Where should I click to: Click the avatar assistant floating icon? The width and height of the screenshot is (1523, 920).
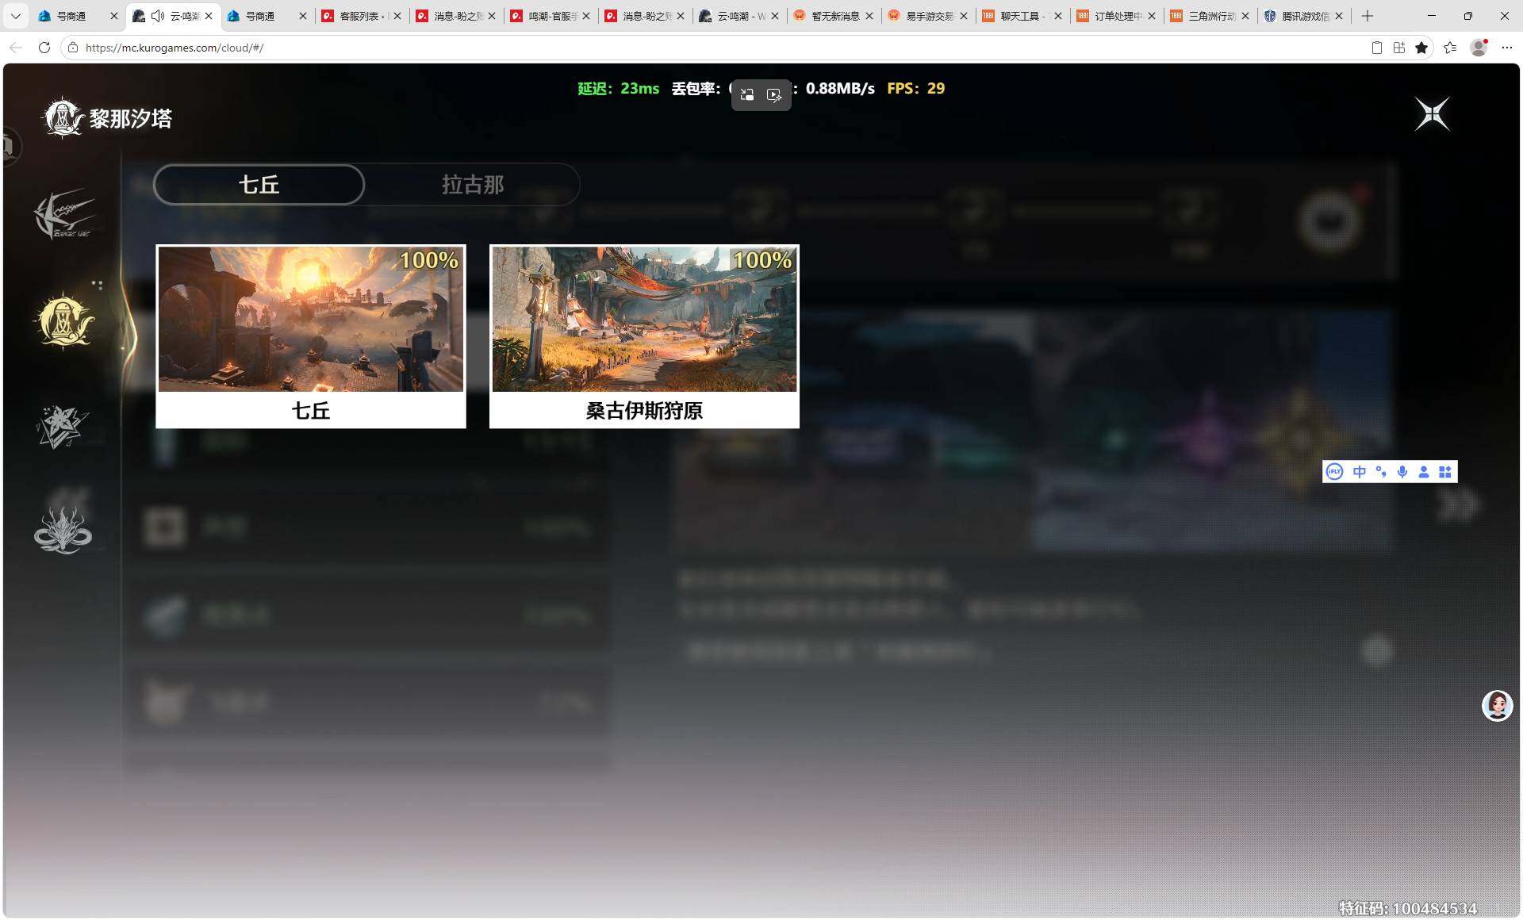(x=1497, y=705)
